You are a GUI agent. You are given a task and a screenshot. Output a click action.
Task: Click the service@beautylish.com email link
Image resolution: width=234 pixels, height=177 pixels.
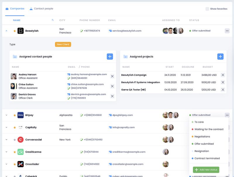127,31
